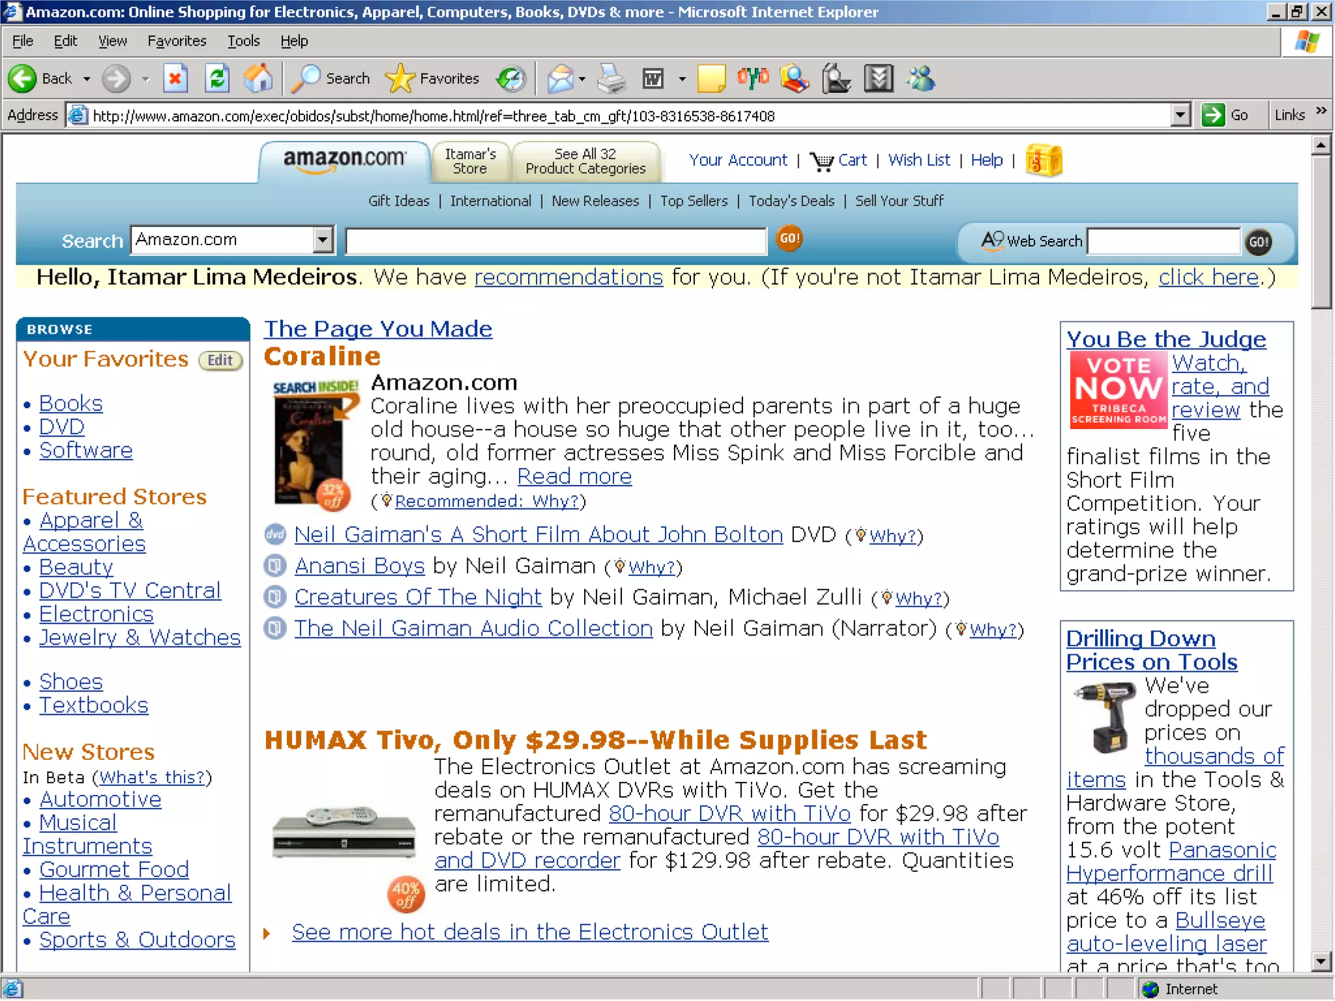Viewport: 1335px width, 1001px height.
Task: Click the Print icon in toolbar
Action: tap(611, 79)
